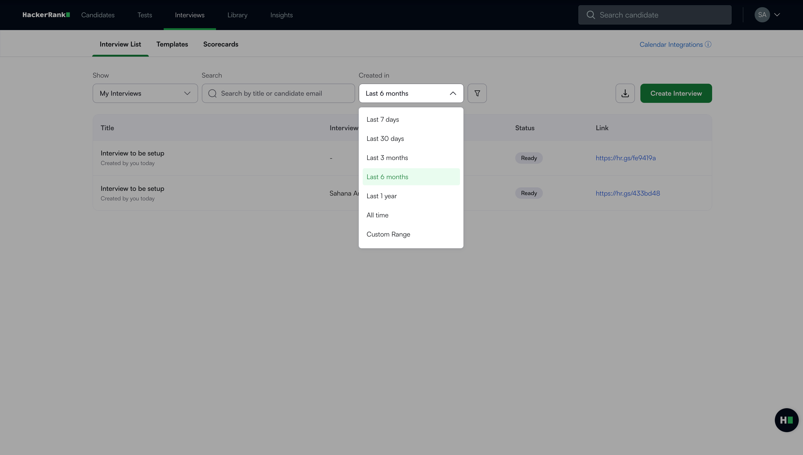Choose the All time option
The height and width of the screenshot is (455, 803).
point(377,215)
